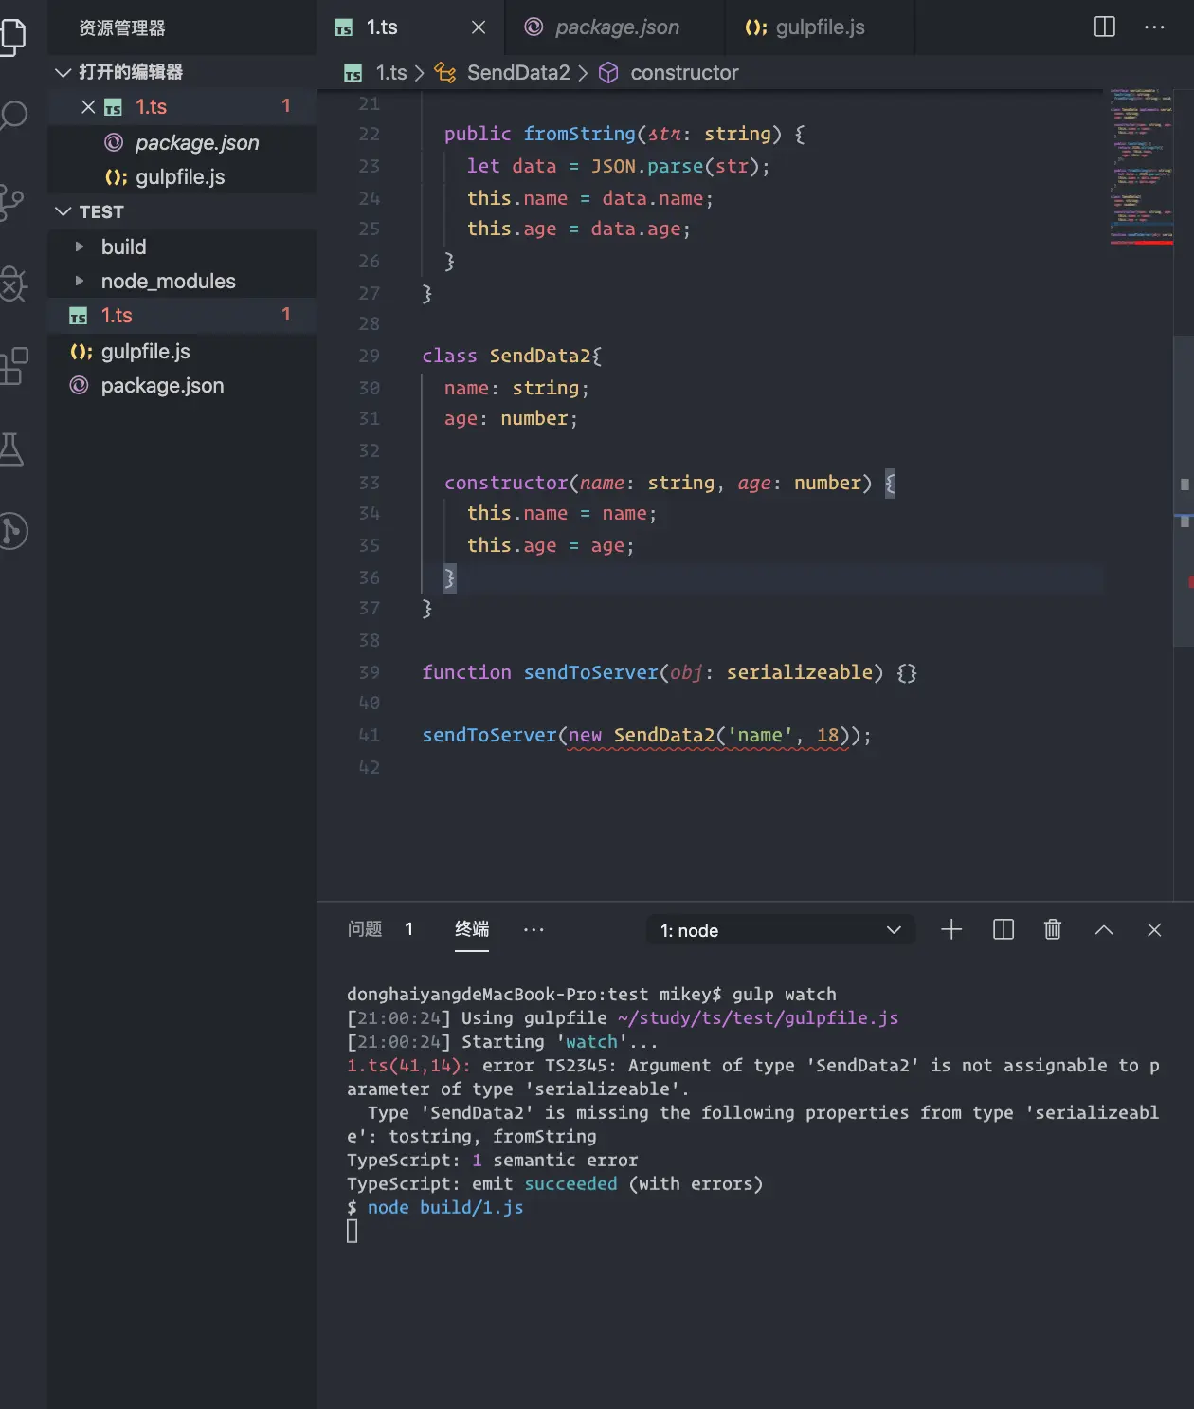Switch to the gulpfile.js tab
Image resolution: width=1194 pixels, height=1409 pixels.
pyautogui.click(x=820, y=27)
